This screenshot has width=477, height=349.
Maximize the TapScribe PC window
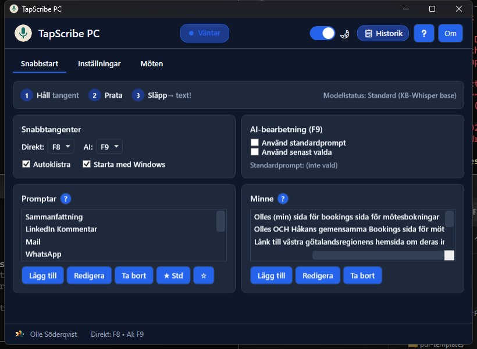[x=432, y=9]
